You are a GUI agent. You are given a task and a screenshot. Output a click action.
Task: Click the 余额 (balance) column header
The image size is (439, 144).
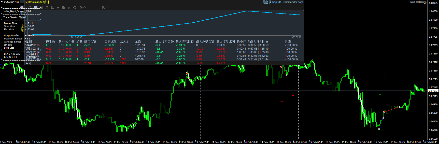point(138,41)
